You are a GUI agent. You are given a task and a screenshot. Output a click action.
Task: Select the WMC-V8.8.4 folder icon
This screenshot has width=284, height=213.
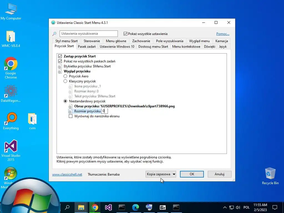click(x=11, y=39)
